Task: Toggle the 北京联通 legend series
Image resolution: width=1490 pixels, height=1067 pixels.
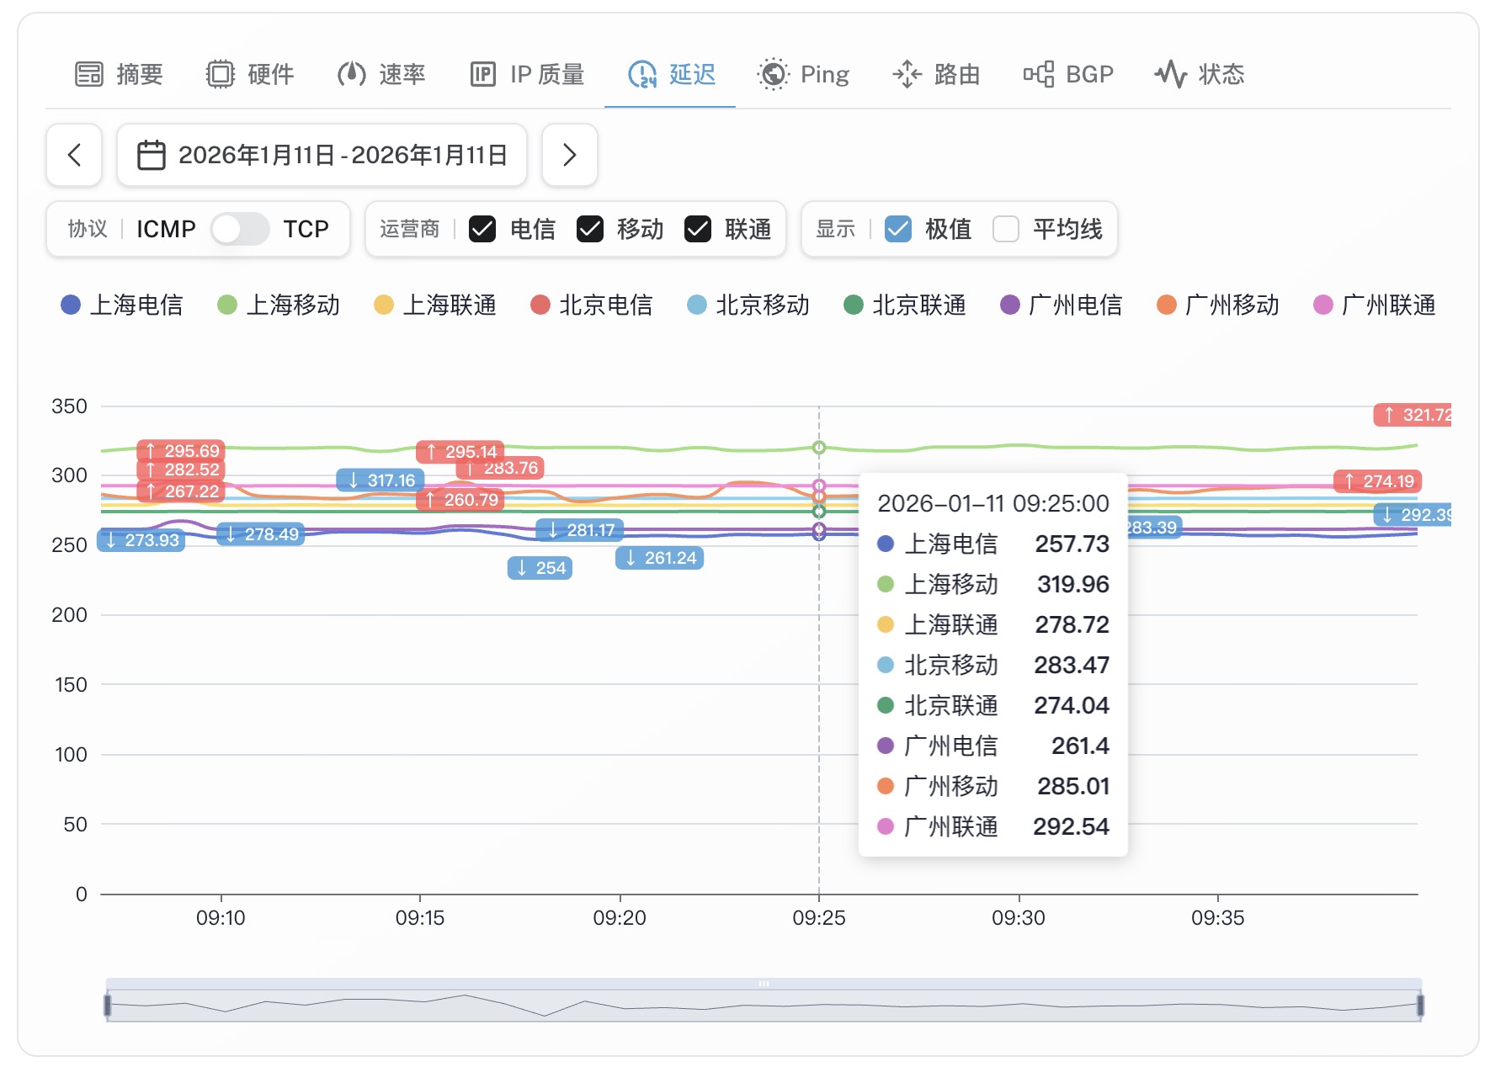Action: 905,305
